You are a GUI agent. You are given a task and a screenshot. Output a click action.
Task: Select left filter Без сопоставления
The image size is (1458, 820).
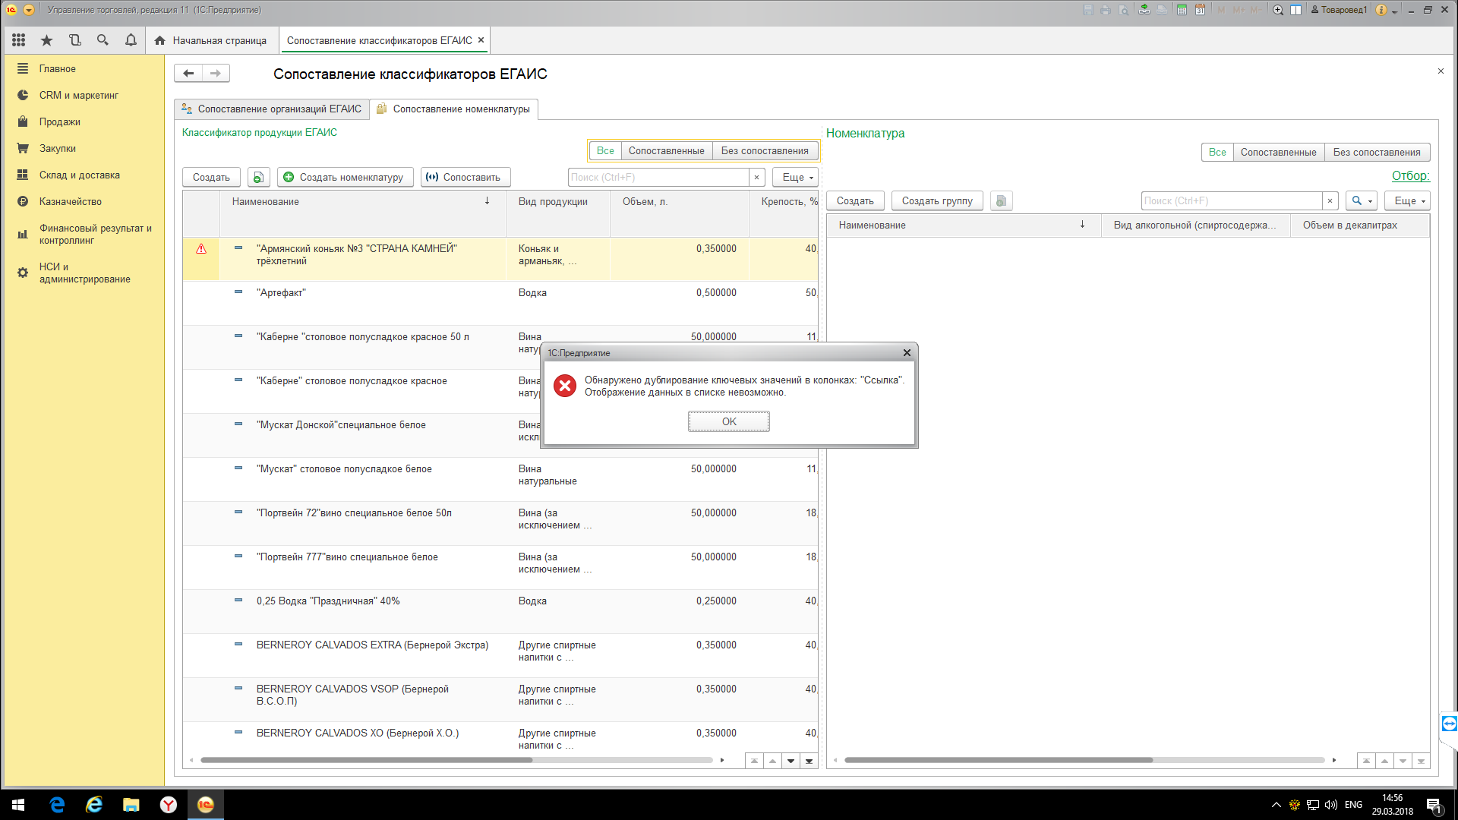[x=765, y=151]
